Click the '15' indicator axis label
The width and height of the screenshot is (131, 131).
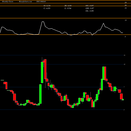tap(125, 20)
